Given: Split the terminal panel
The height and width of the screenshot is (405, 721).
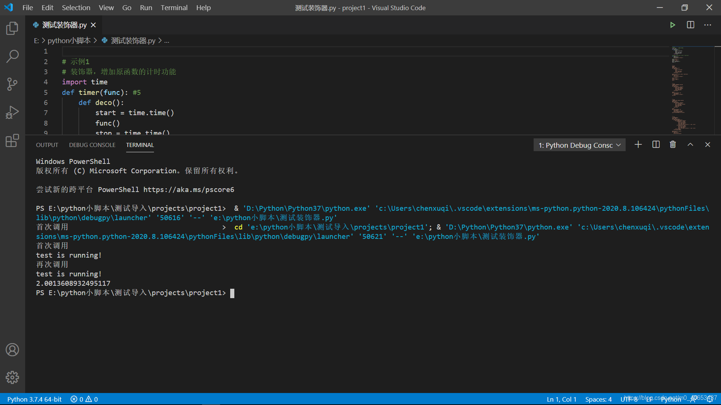Looking at the screenshot, I should 656,145.
